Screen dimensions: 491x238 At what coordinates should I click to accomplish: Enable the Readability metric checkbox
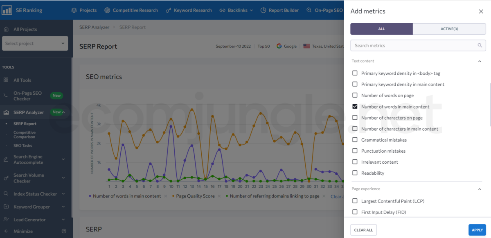[x=355, y=173]
